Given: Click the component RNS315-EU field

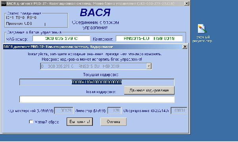Looking at the screenshot, I should (149, 39).
